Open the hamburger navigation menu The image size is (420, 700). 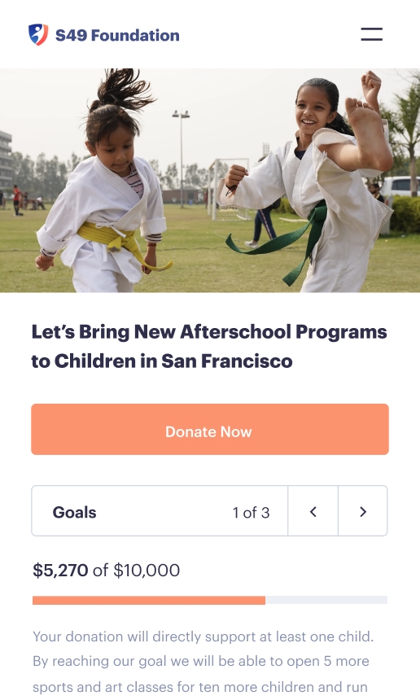[371, 34]
